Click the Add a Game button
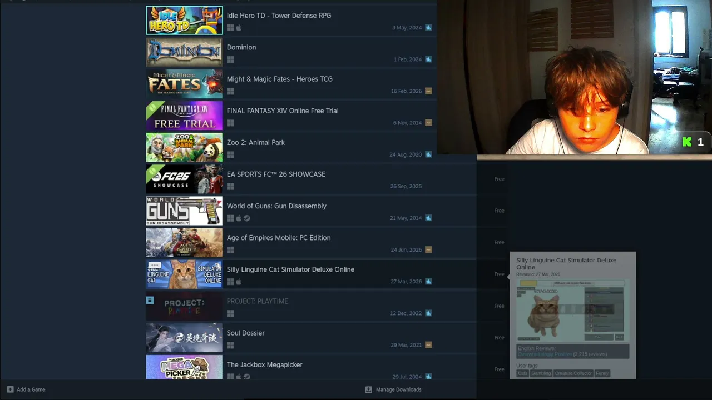This screenshot has height=400, width=712. 26,389
